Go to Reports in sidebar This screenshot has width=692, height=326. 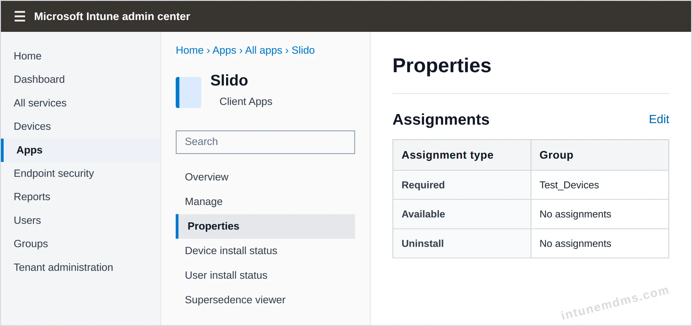pos(32,197)
